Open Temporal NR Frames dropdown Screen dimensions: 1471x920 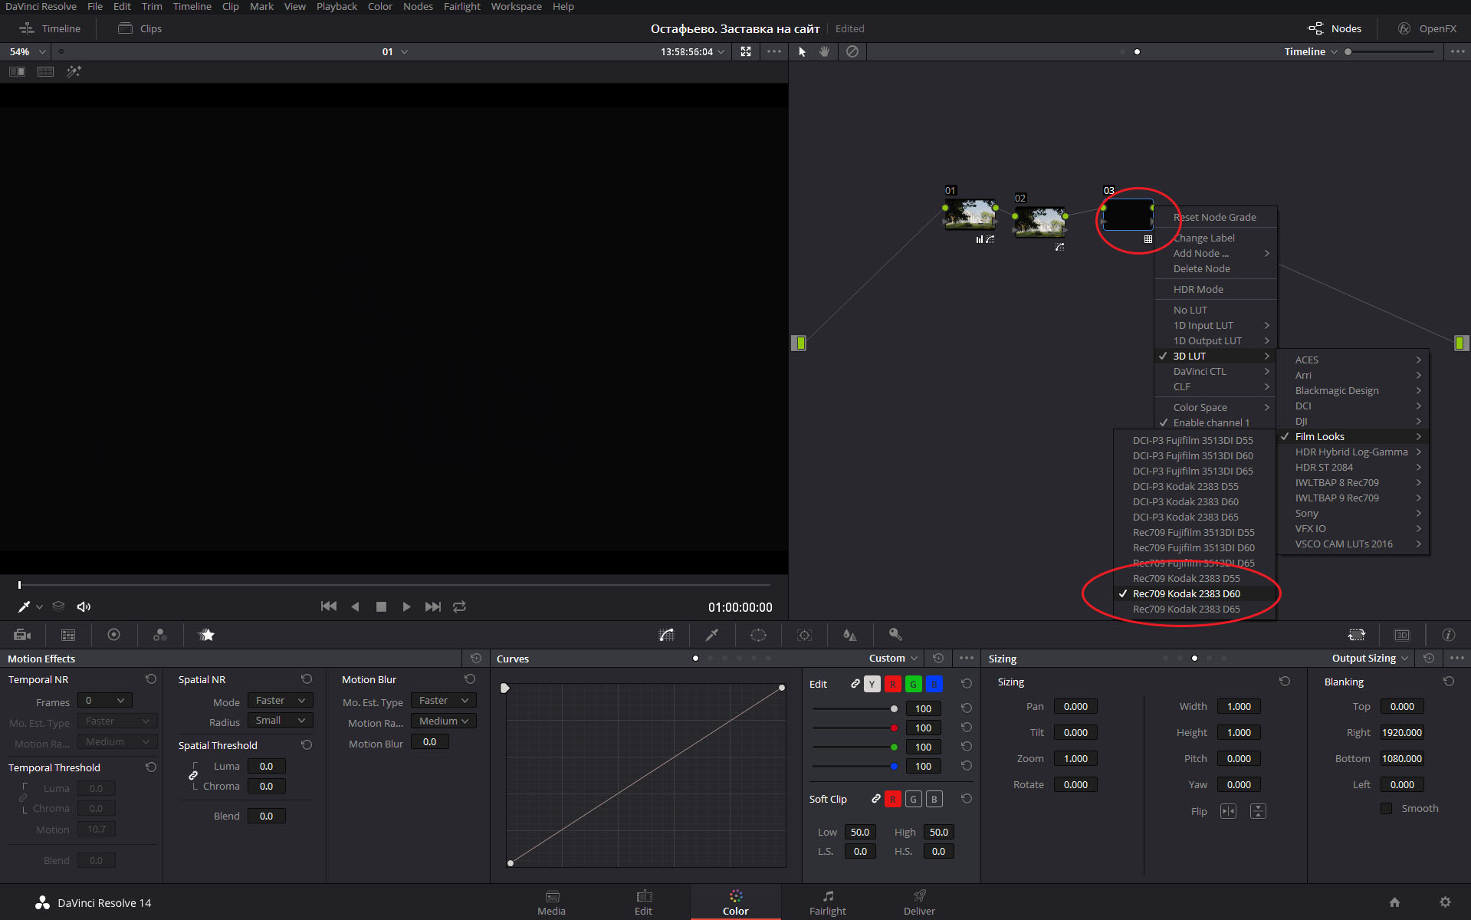(x=104, y=701)
